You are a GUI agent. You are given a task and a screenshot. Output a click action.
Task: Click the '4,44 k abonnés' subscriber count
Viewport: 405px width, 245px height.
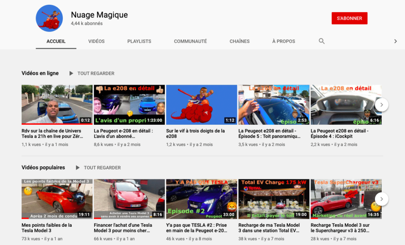click(x=87, y=23)
